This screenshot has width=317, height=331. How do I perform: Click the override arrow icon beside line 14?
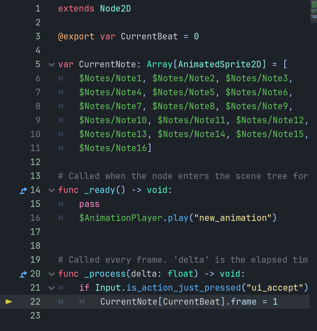point(24,190)
